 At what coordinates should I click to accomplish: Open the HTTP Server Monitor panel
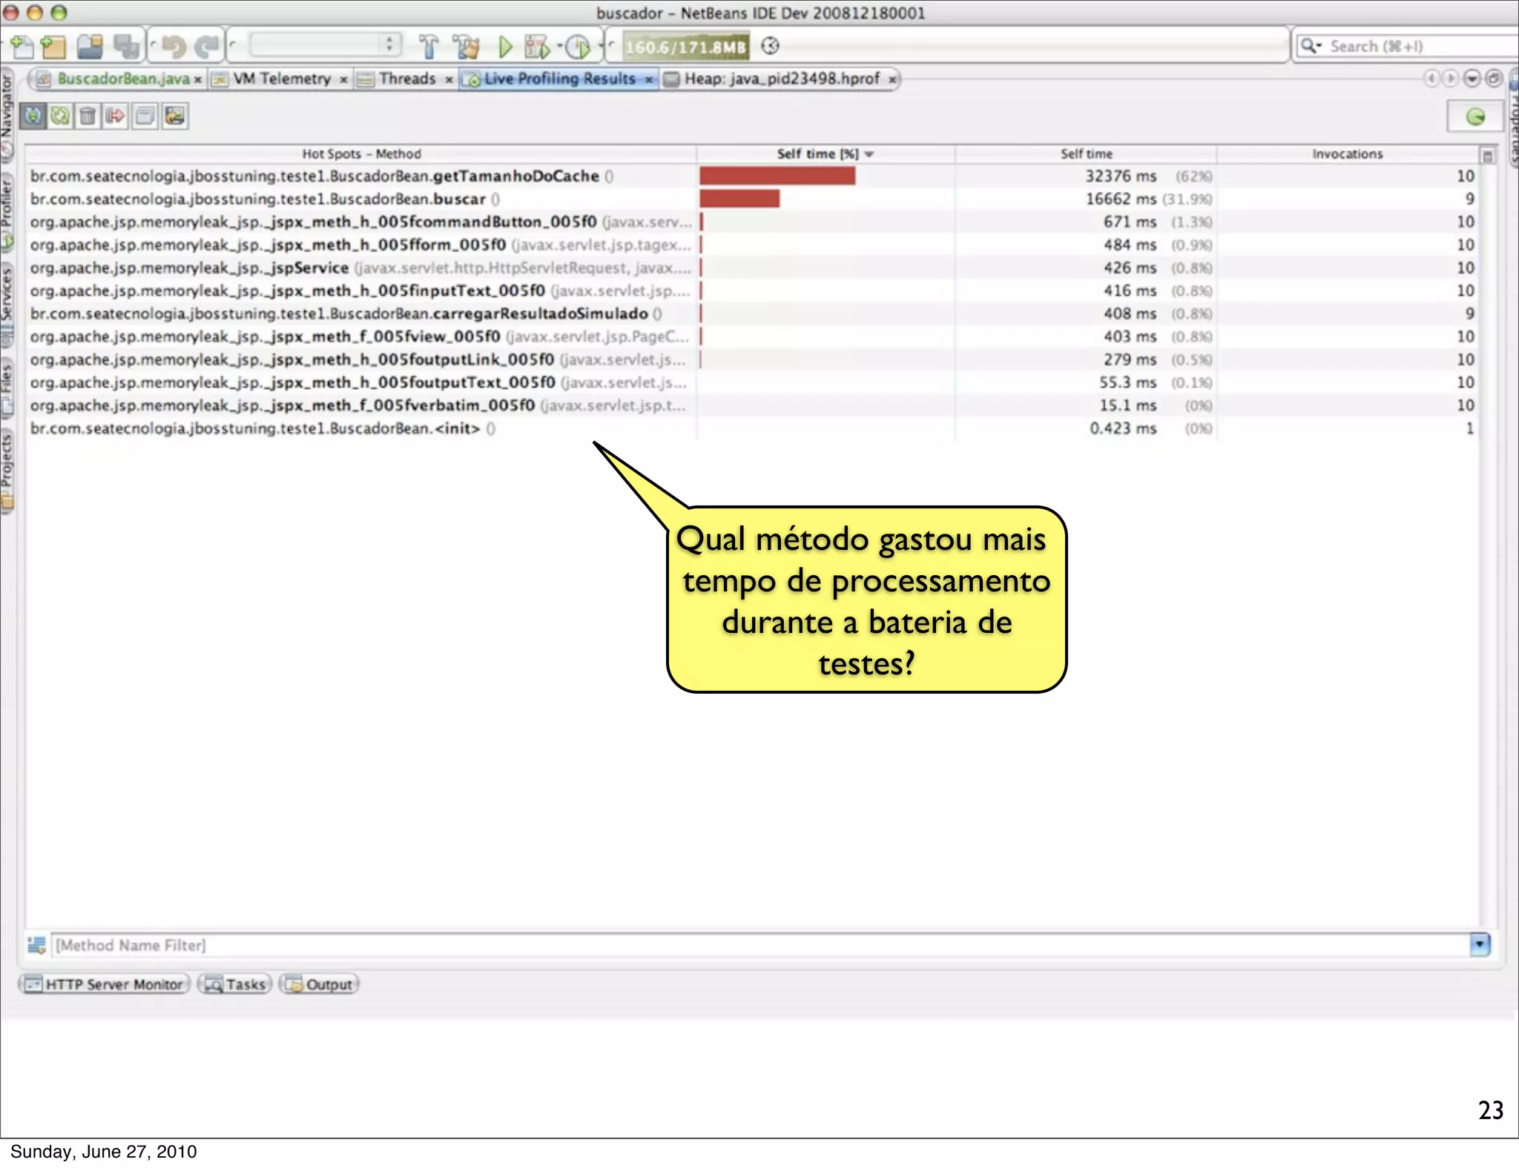105,984
